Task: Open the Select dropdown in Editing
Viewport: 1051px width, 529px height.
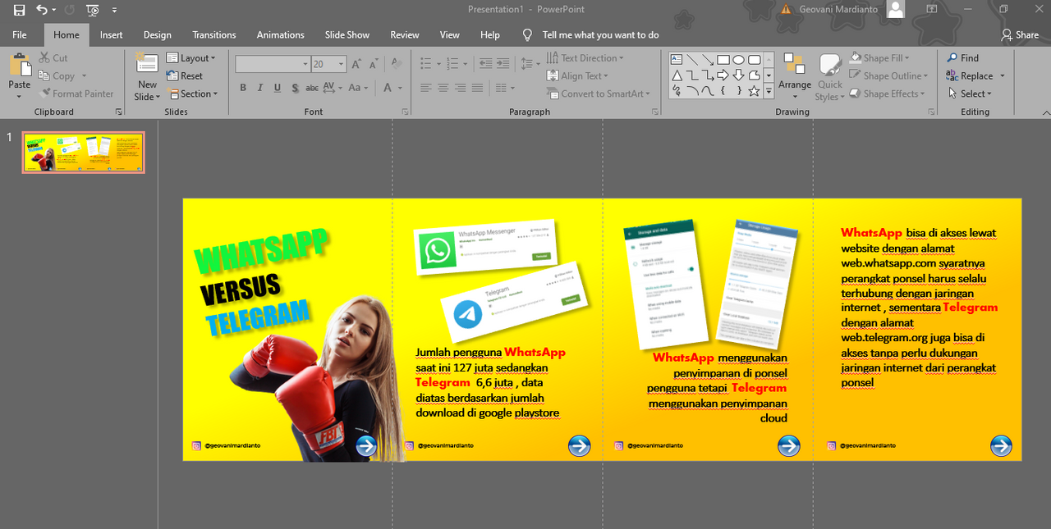Action: [970, 93]
